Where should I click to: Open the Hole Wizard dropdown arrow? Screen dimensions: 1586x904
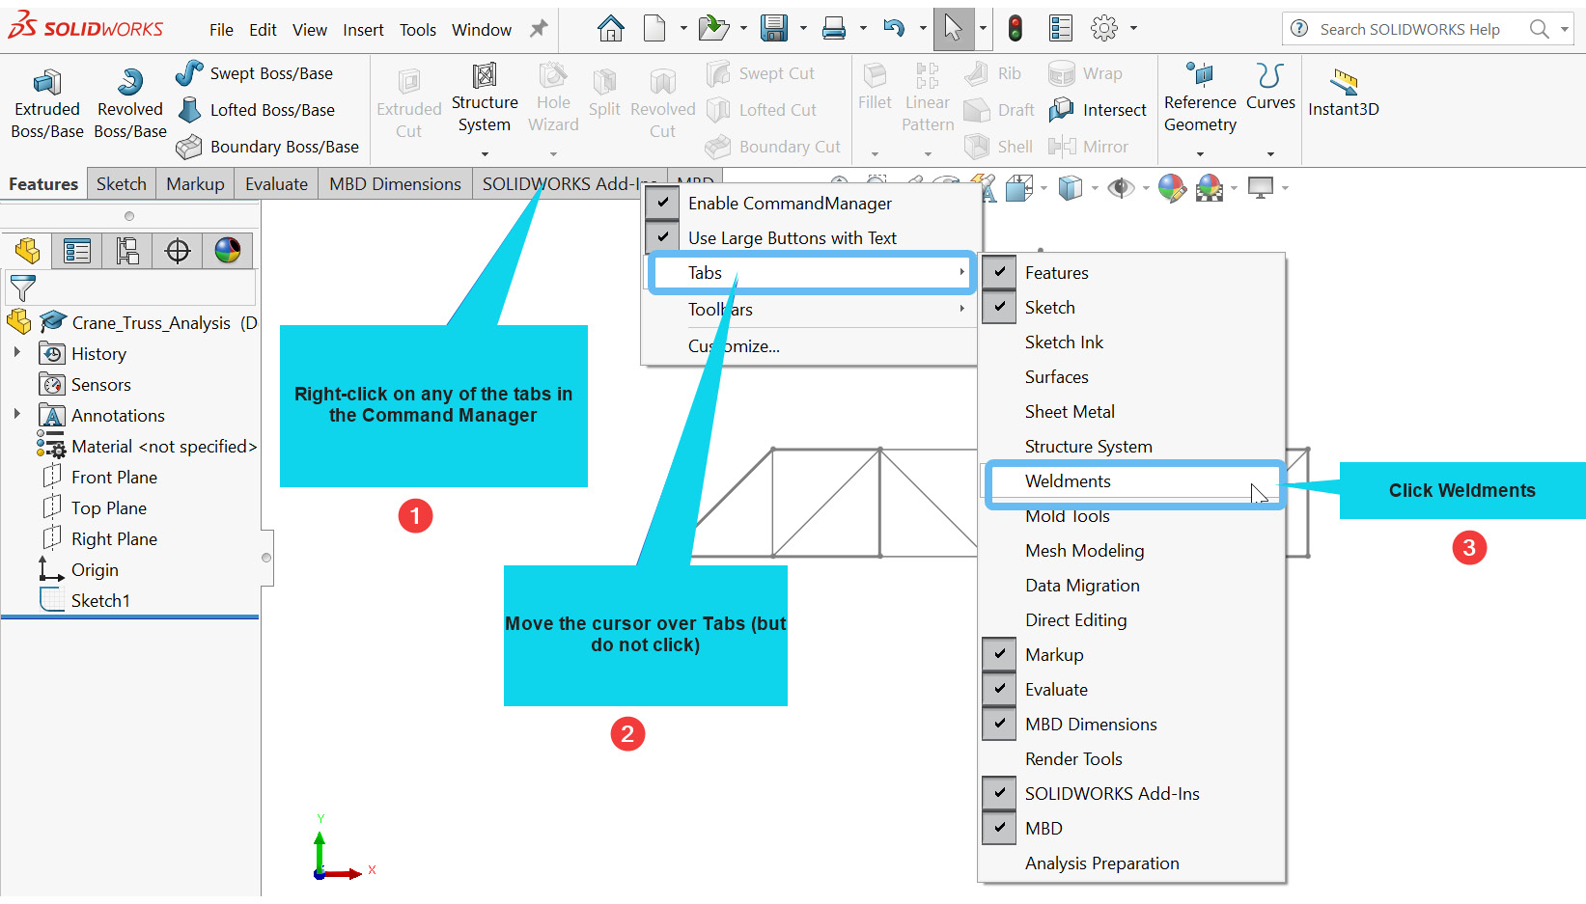(x=553, y=154)
